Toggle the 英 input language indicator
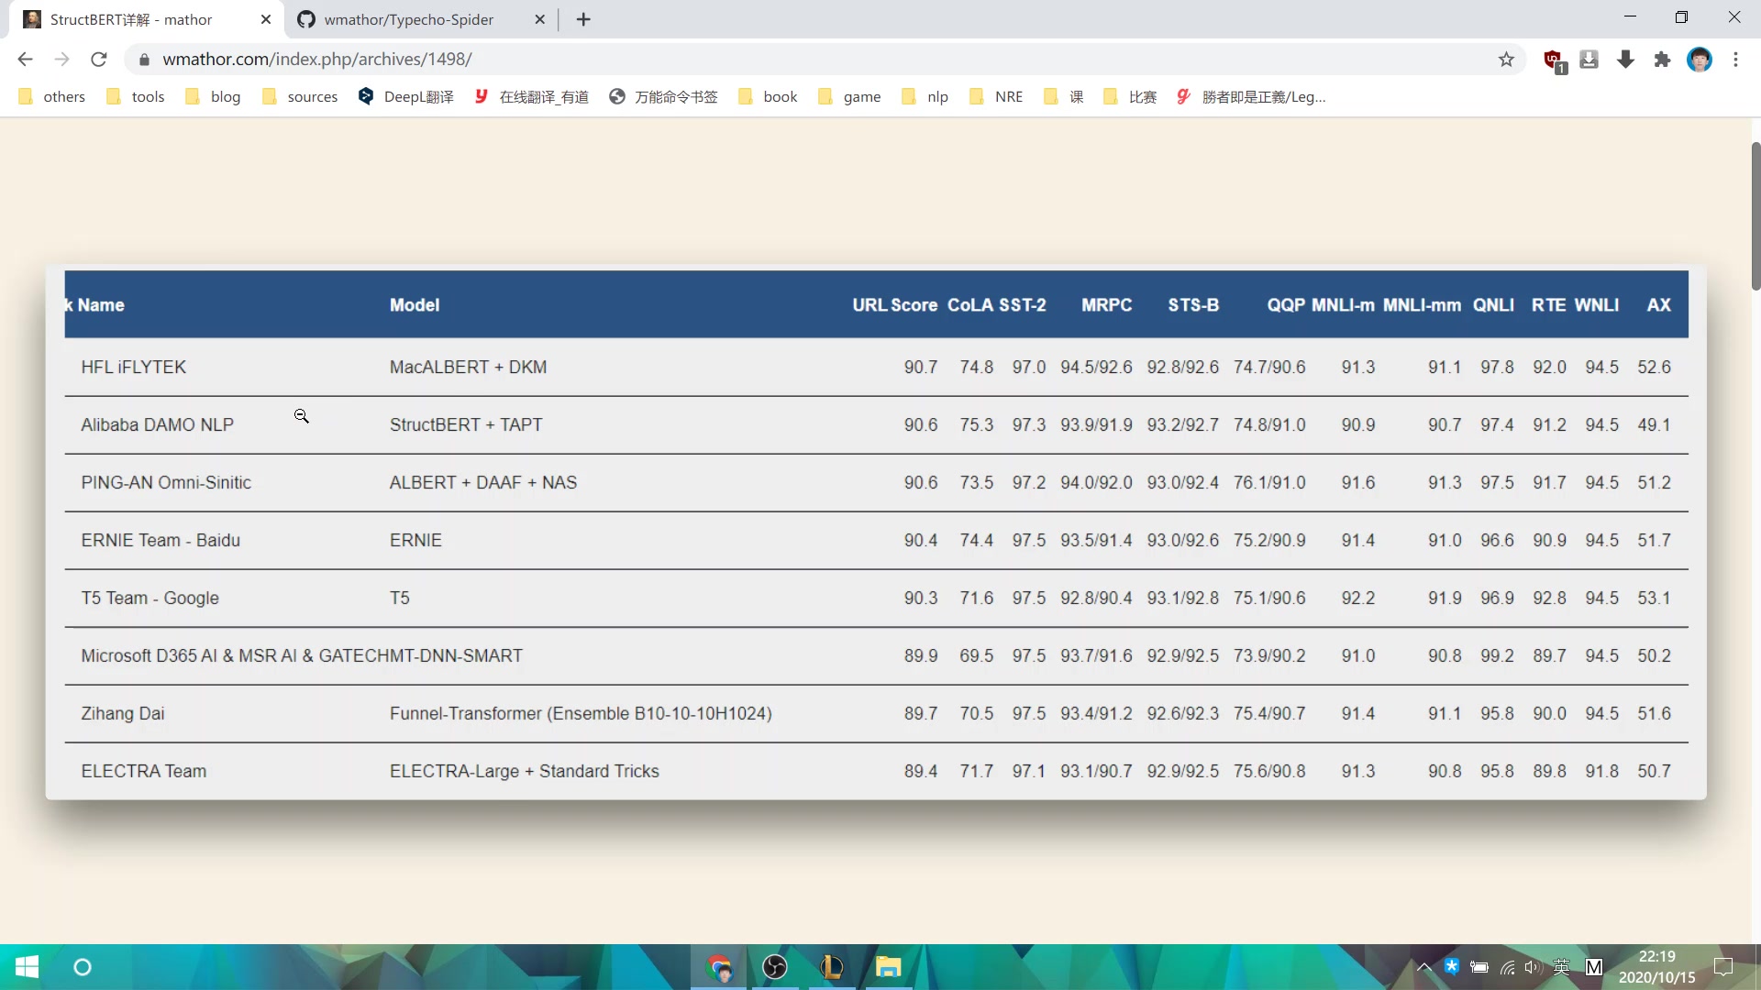 [x=1561, y=967]
